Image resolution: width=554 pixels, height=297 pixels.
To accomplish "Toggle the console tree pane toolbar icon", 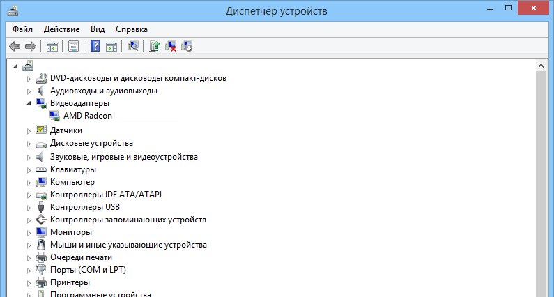I will (52, 46).
